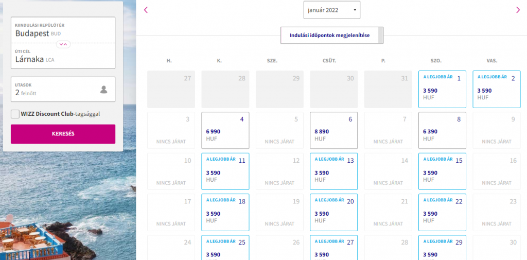This screenshot has width=527, height=260.
Task: Select January 6 priced 8 890 HUF
Action: [333, 130]
